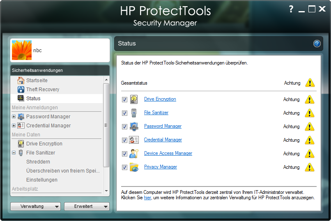Screen dimensions: 331x221
Task: Click the Password Manager warning triangle
Action: (310, 127)
